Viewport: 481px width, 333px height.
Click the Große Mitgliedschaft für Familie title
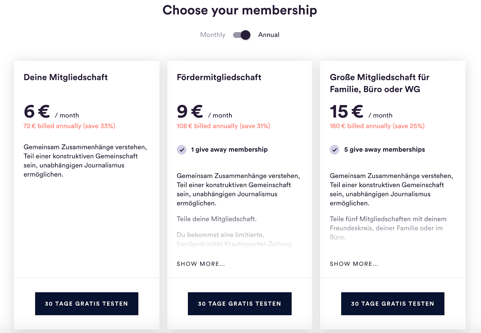[380, 83]
